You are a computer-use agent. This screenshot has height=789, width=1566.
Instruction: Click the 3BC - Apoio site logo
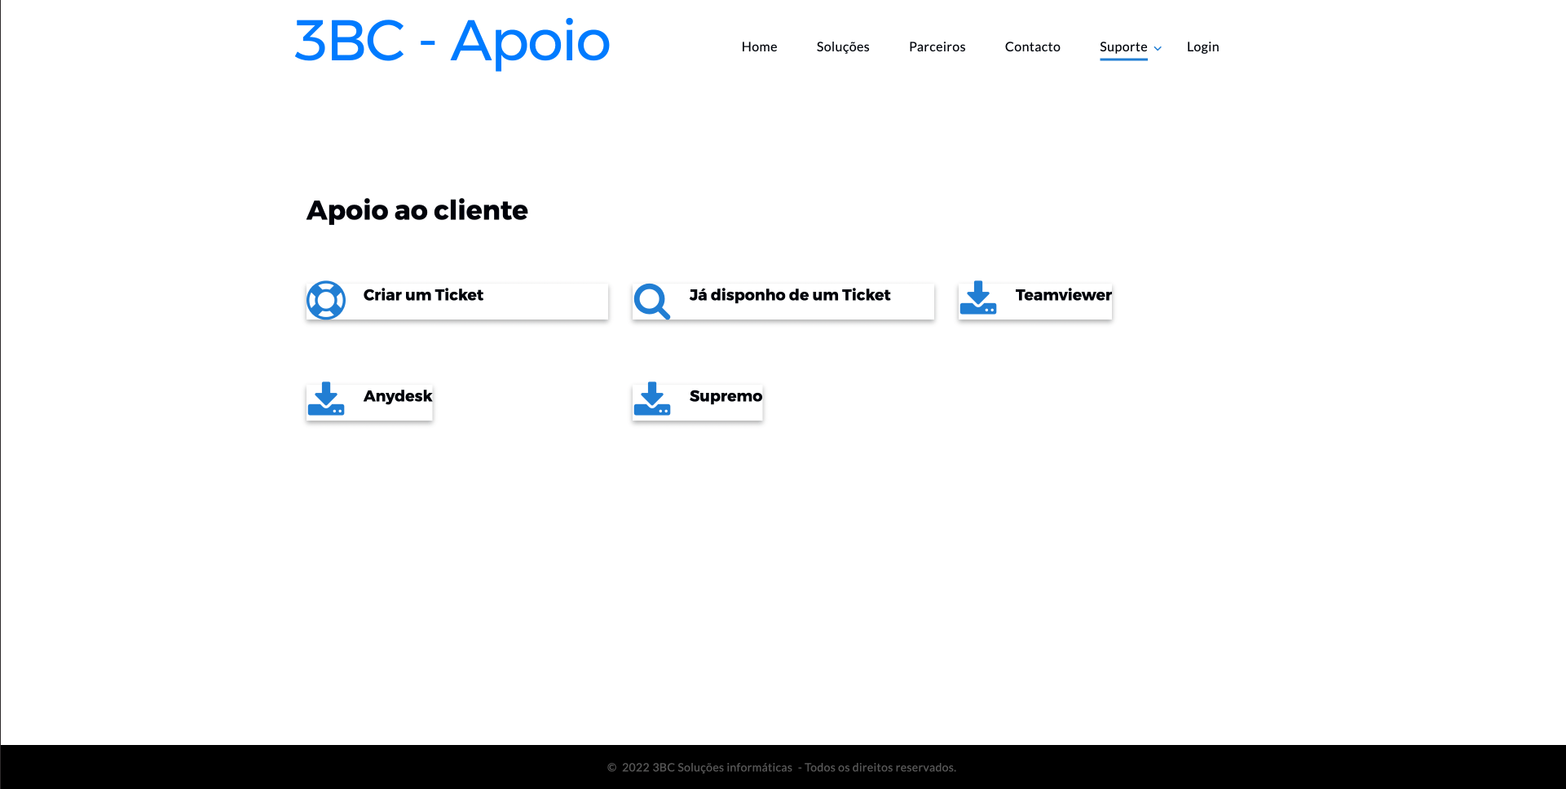(x=452, y=41)
